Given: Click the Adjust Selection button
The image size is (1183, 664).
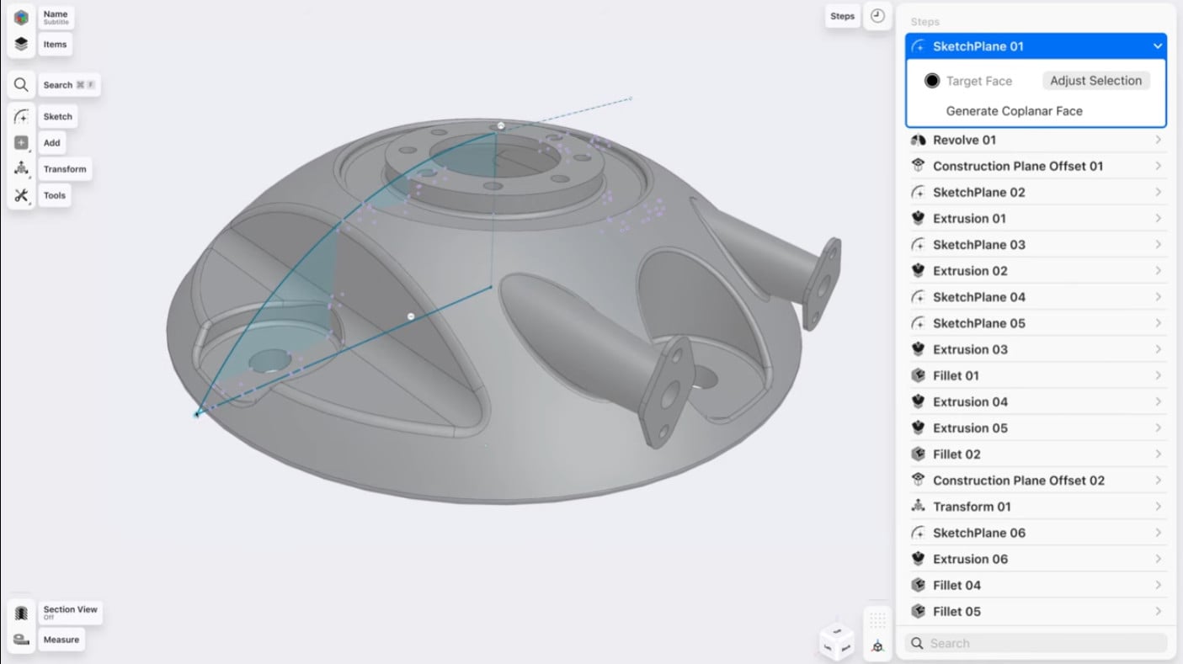Looking at the screenshot, I should click(x=1095, y=81).
